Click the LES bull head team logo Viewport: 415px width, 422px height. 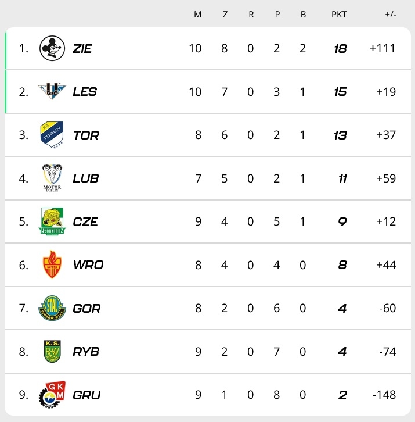click(52, 91)
